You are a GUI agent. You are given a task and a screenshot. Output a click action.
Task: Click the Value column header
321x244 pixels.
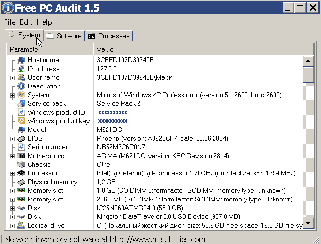[204, 49]
